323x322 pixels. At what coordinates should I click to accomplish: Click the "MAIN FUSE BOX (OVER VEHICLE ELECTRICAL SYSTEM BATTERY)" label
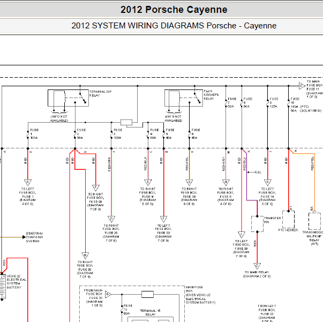point(200,295)
